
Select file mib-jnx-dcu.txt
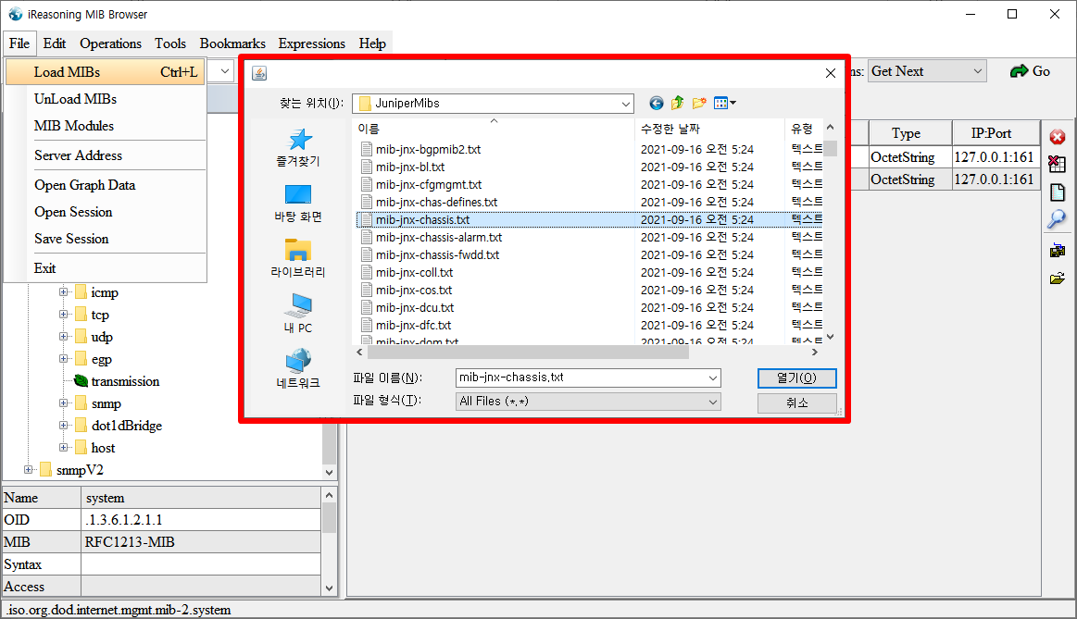pos(415,307)
